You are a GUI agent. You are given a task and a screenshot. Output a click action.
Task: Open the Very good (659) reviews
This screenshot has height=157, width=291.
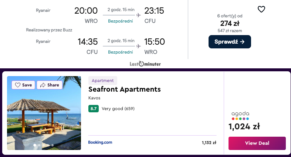[118, 109]
